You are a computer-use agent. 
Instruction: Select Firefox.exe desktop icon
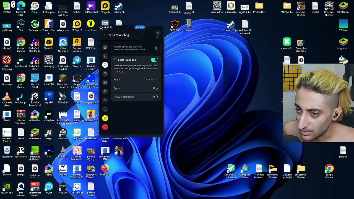point(105,170)
